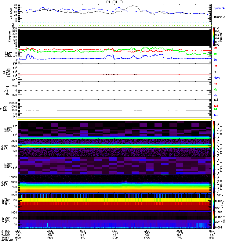This screenshot has width=229, height=244.
Task: Click the 1700 time tick label
Action: (x=114, y=238)
